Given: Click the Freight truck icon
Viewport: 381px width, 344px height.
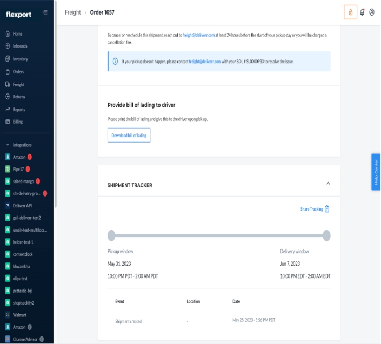Looking at the screenshot, I should point(8,84).
